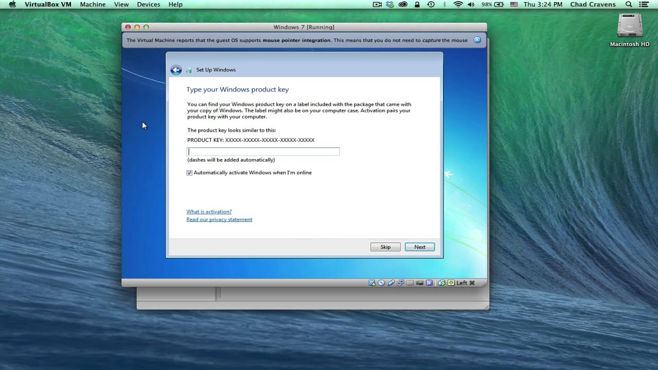Dismiss the mouse pointer integration notification
The width and height of the screenshot is (658, 370).
477,40
